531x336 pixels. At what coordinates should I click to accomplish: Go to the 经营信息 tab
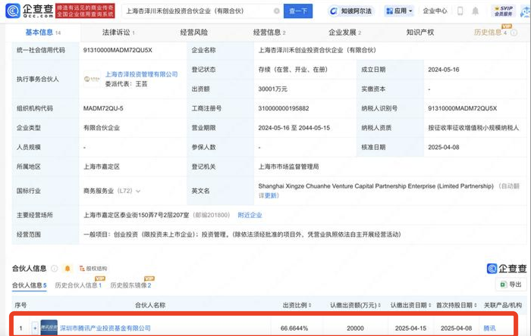coord(269,33)
